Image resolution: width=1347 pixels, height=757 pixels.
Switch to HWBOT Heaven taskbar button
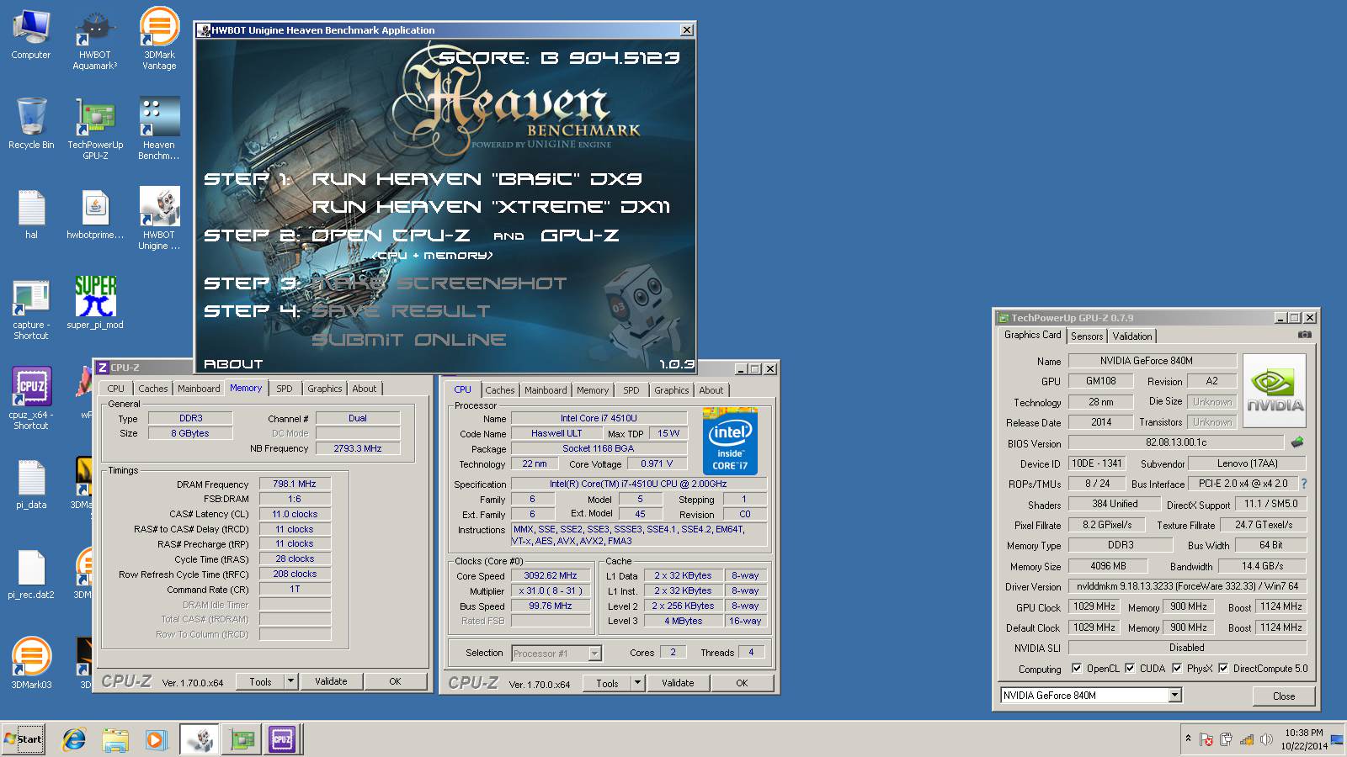click(200, 739)
